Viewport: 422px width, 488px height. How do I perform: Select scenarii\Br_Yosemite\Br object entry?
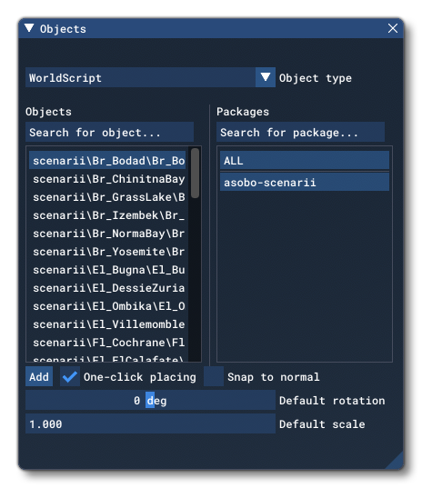(107, 252)
